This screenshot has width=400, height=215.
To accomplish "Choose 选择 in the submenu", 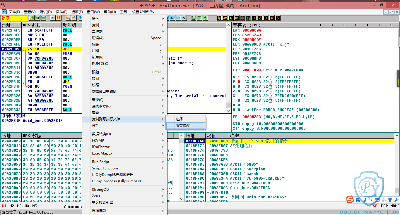I will (x=186, y=119).
